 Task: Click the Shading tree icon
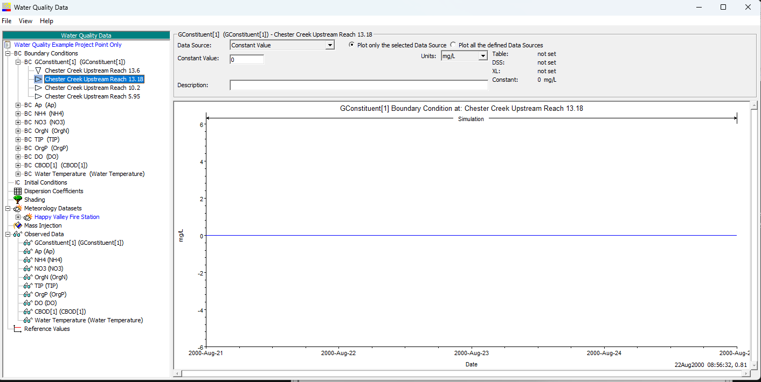tap(18, 200)
